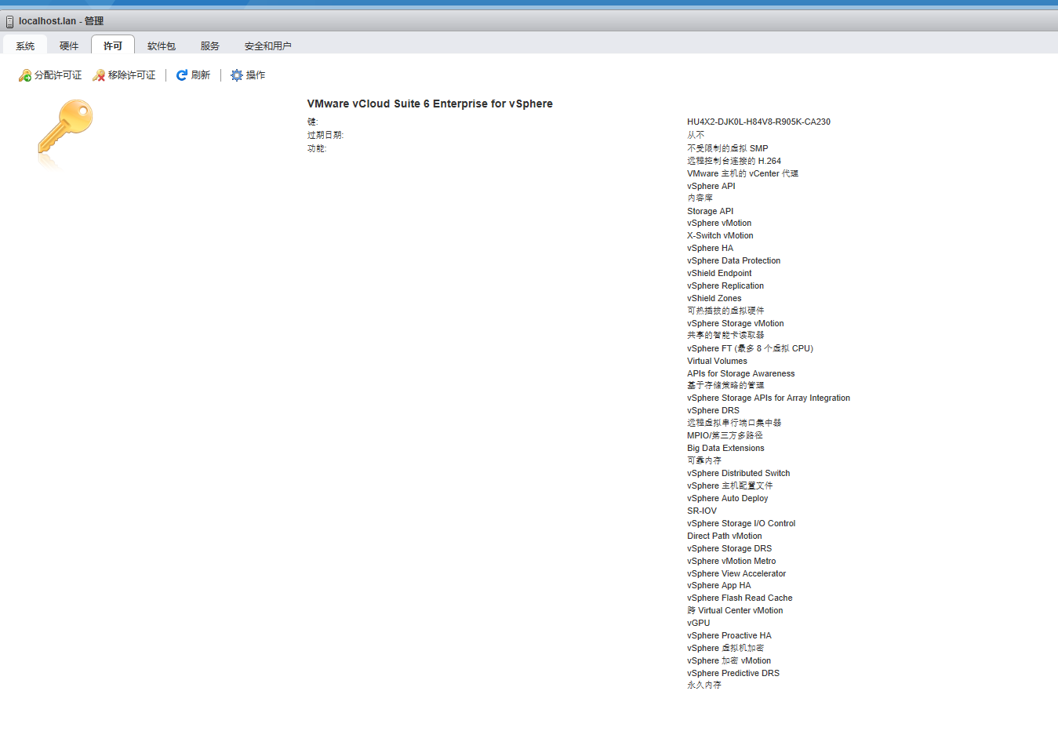The image size is (1058, 731).
Task: Click the 'vSphere App HA' feature
Action: (x=719, y=585)
